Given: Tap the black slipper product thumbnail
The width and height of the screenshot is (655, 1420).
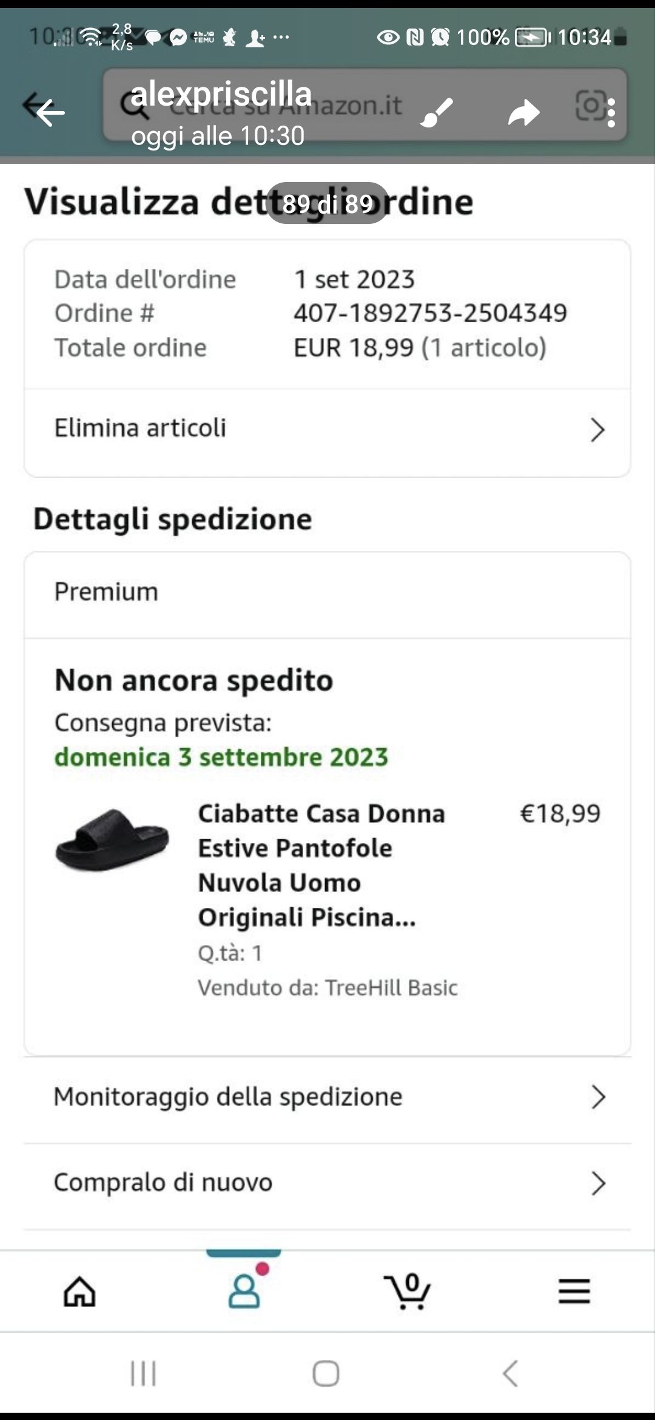Looking at the screenshot, I should (x=112, y=839).
